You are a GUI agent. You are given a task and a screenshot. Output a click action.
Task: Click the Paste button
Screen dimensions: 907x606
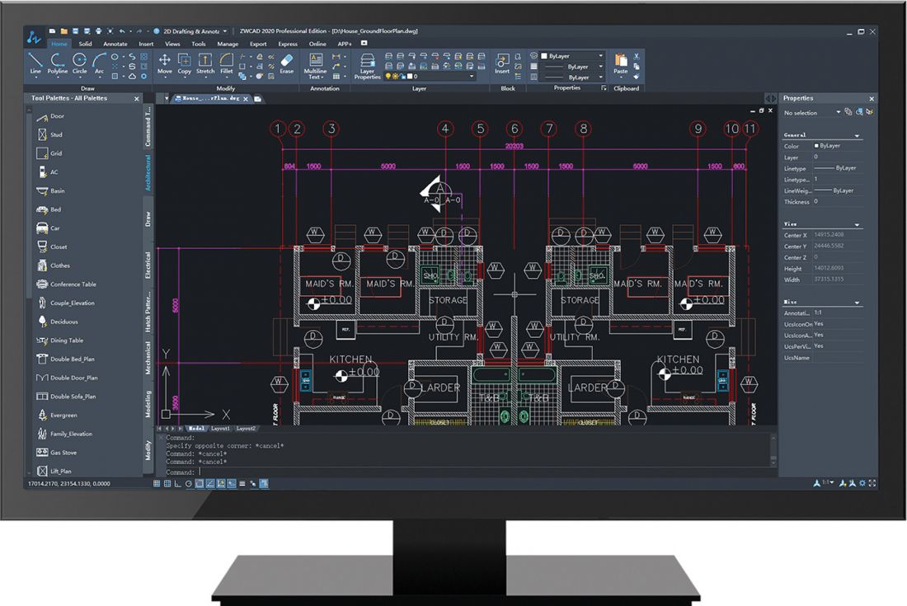620,63
